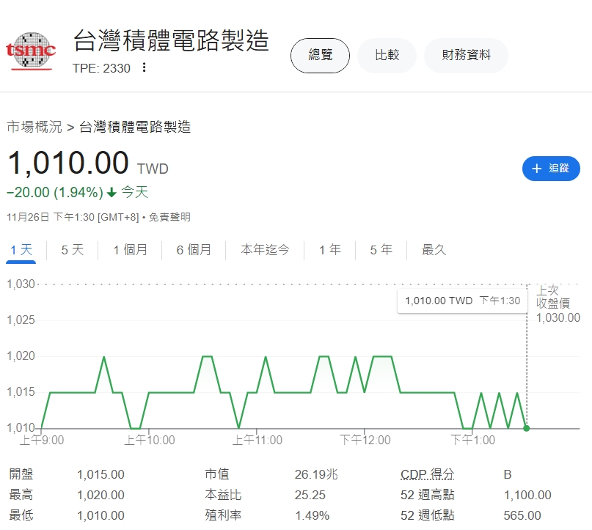This screenshot has width=592, height=530.
Task: Switch chart range to 1 年
Action: [x=330, y=250]
